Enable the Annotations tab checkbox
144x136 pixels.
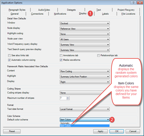point(61,55)
